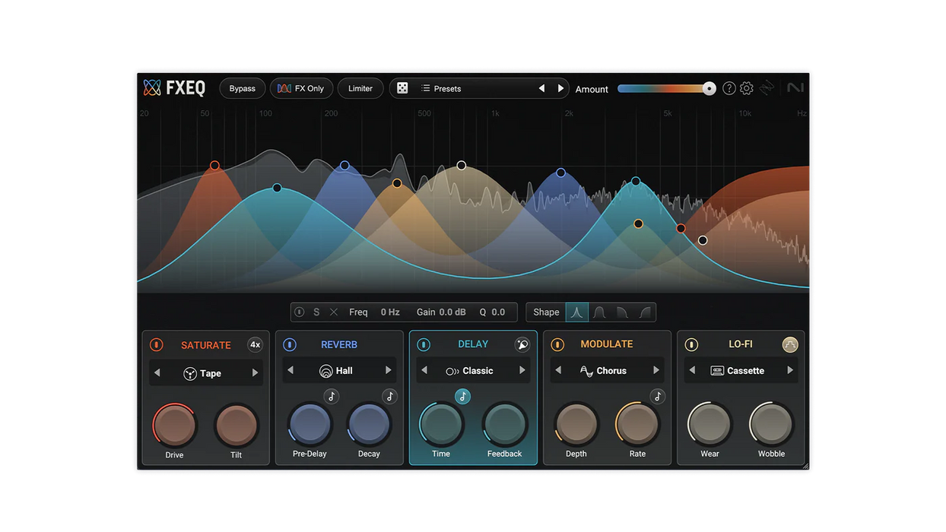Click the Lo-Fi Wobble knob
This screenshot has width=946, height=532.
(x=771, y=423)
